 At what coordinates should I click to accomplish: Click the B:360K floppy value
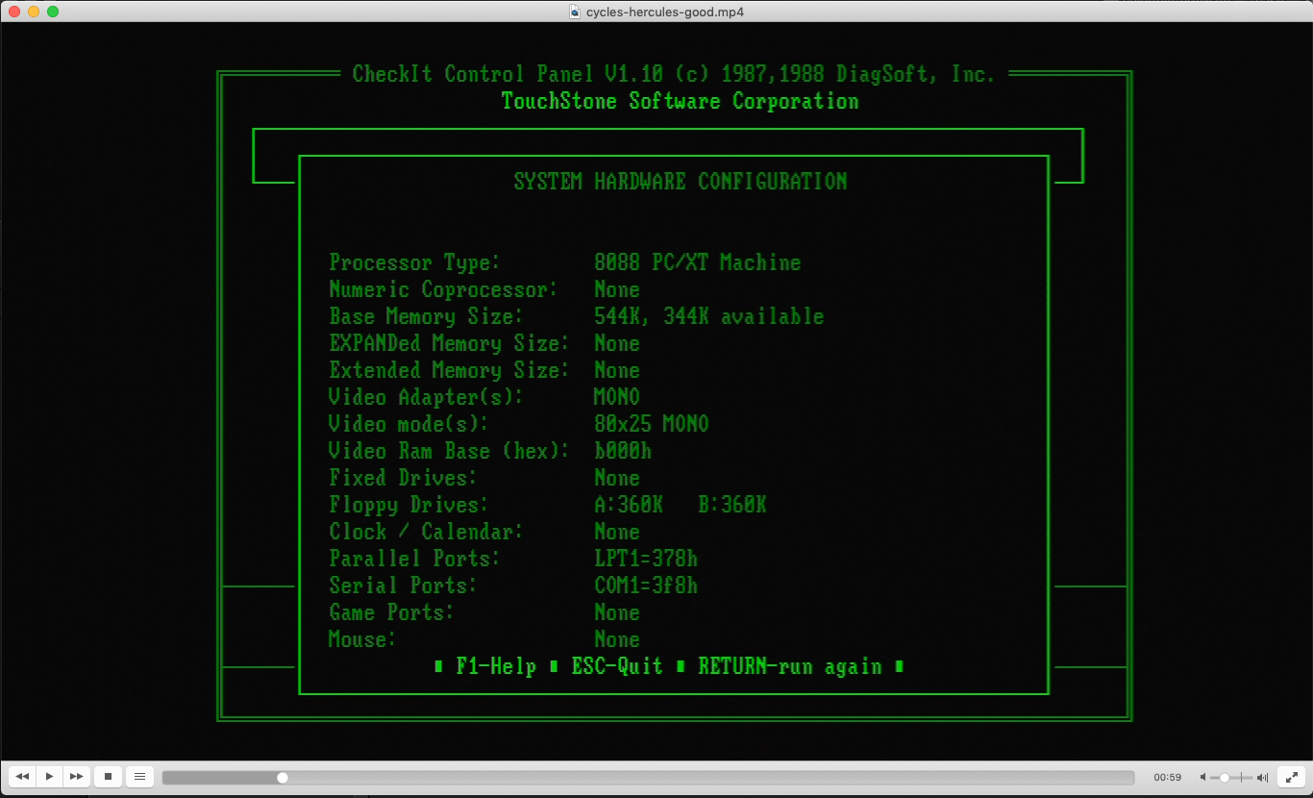[x=732, y=505]
